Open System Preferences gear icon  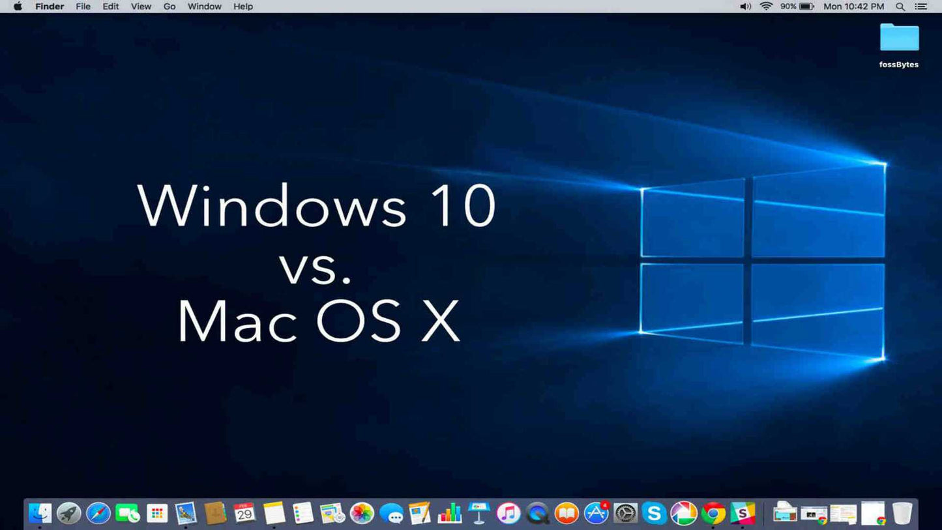[x=625, y=513]
